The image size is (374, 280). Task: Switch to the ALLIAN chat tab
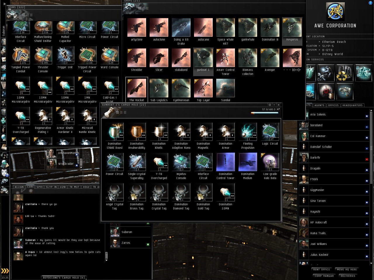(19, 187)
